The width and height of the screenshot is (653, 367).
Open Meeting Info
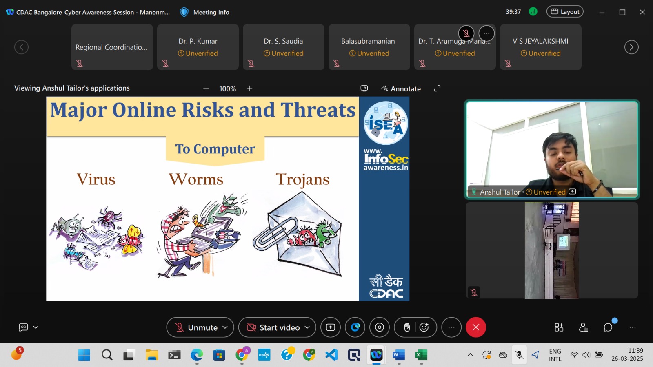point(205,12)
